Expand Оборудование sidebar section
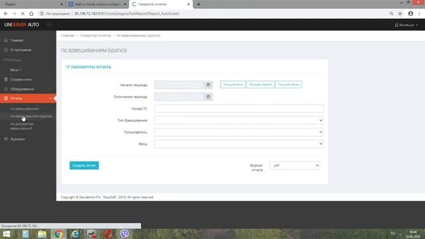Viewport: 425px width, 239px height. coord(28,89)
